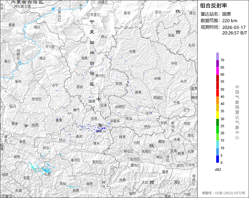Pick the 30-35 dBZ yellow legend swatch
The image size is (249, 198).
click(x=218, y=115)
